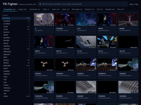Open the Palettes tab
141x105 pixels.
tap(110, 9)
